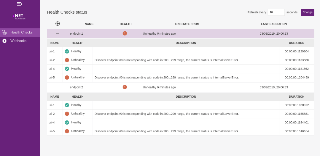Viewport: 320px width, 156px height.
Task: Click endpoint1's red unhealthy status icon
Action: (x=125, y=33)
